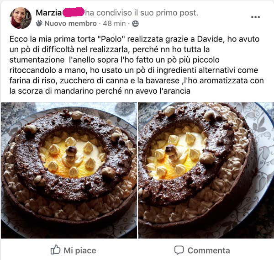Click the pink redacted surname after Marzia
Screen dimensions: 274x260
(x=74, y=12)
